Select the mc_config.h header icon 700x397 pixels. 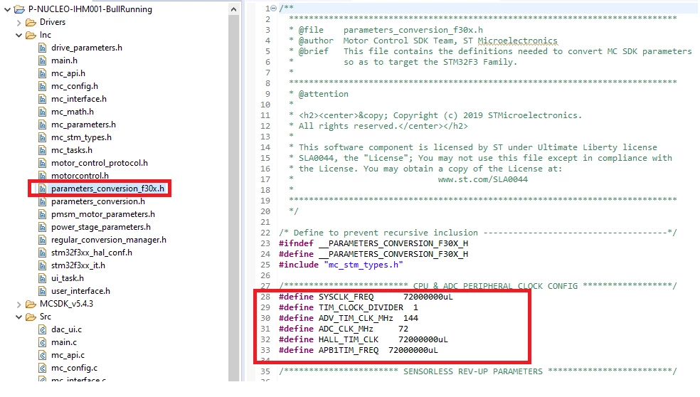tap(43, 86)
